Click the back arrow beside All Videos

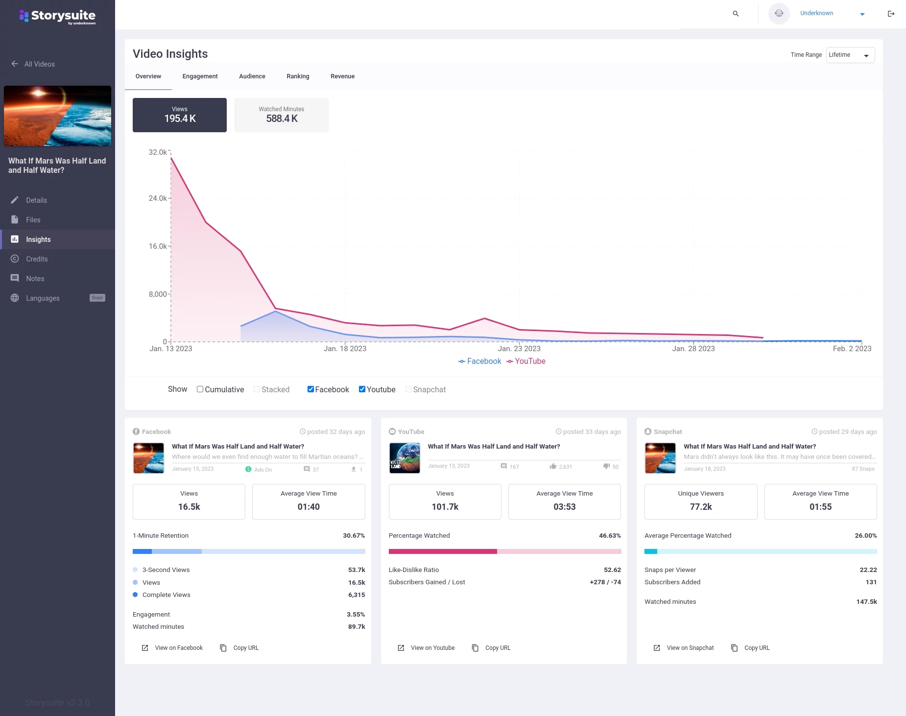pyautogui.click(x=15, y=64)
